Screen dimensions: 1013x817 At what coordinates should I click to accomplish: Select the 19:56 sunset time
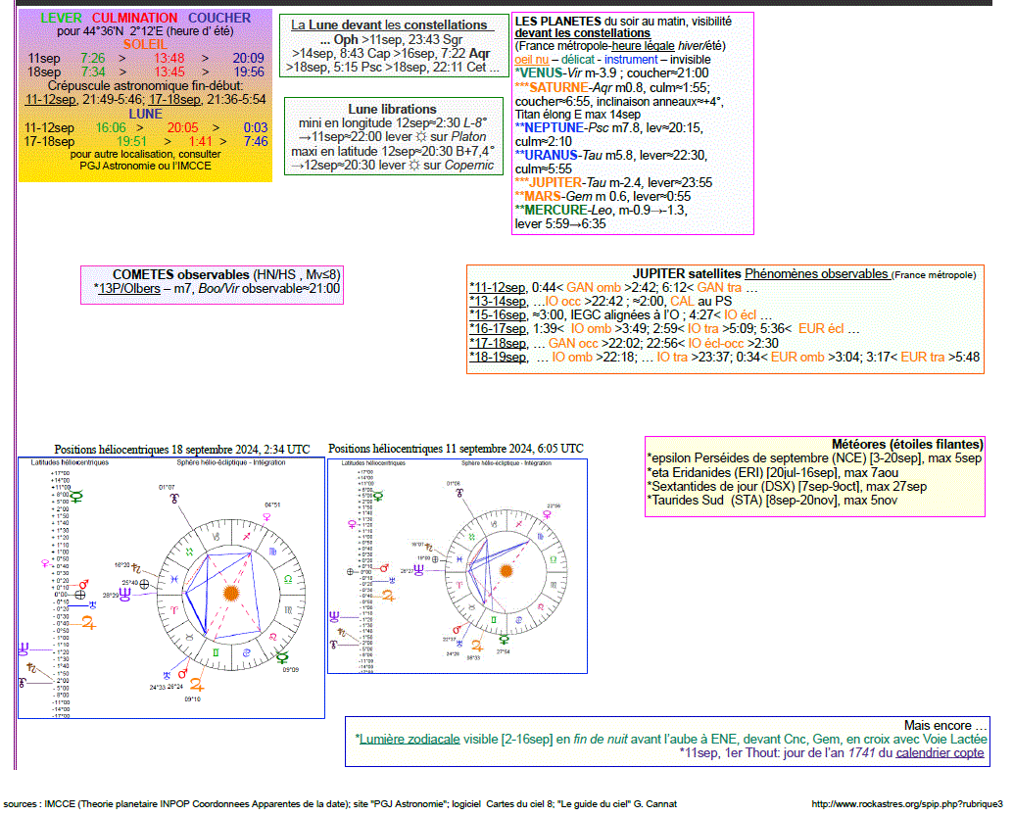(x=249, y=72)
